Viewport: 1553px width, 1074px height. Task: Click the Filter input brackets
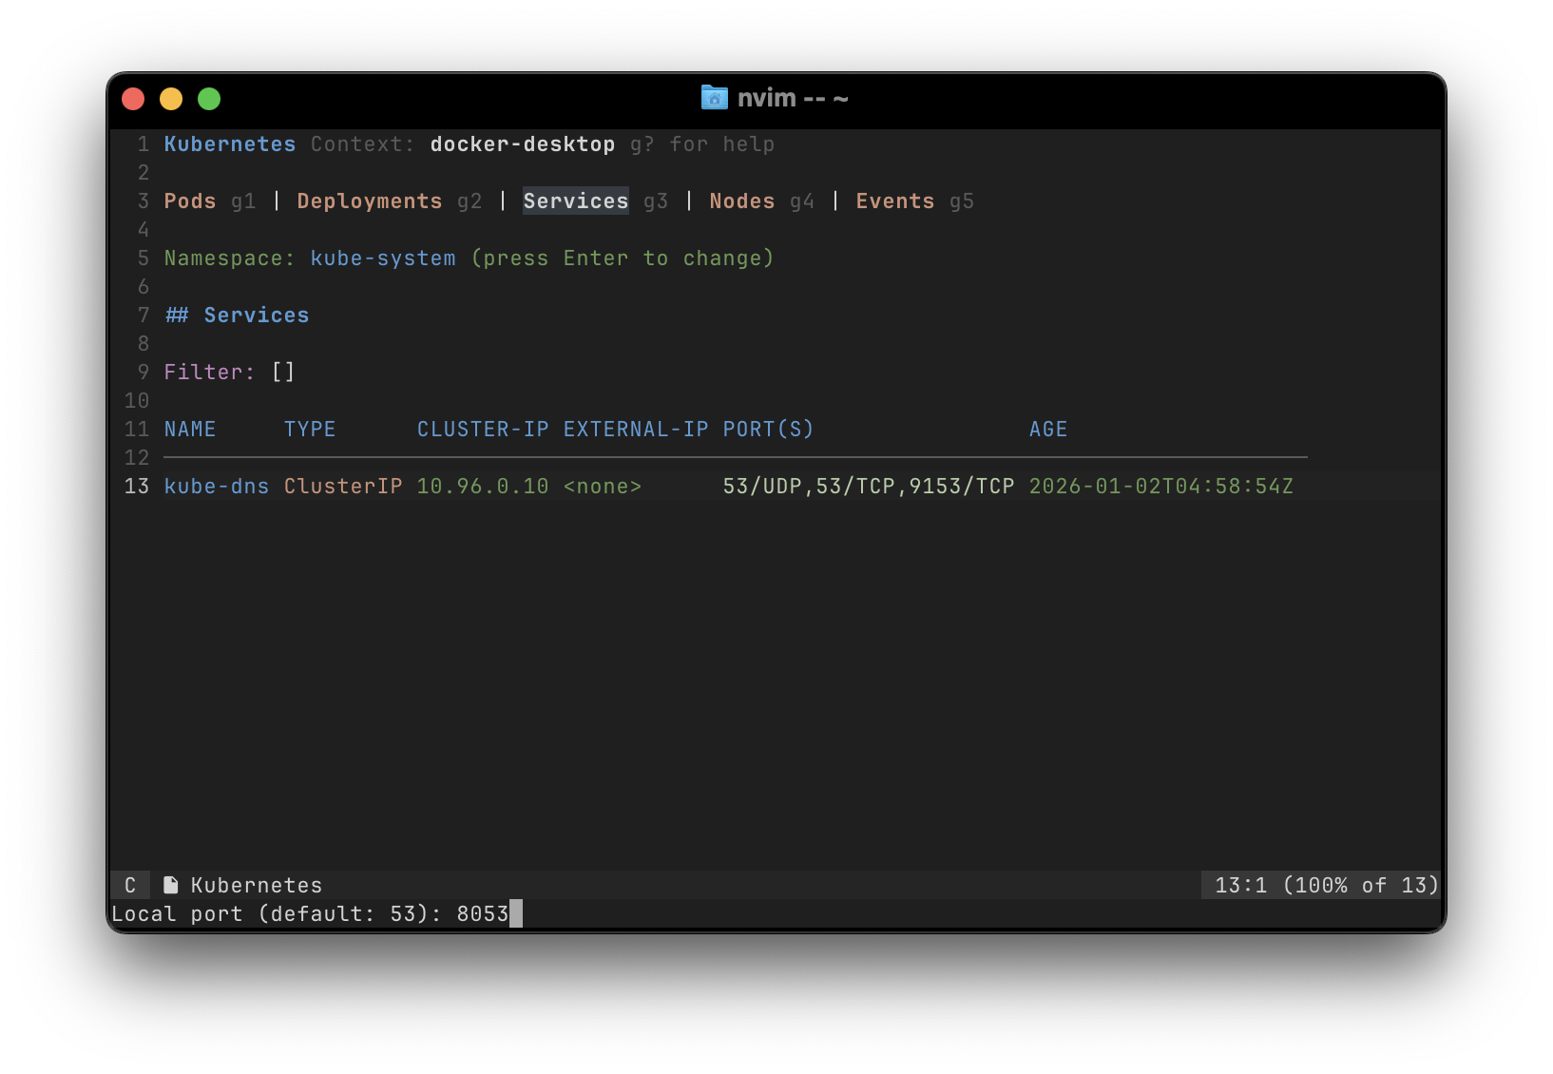(283, 373)
